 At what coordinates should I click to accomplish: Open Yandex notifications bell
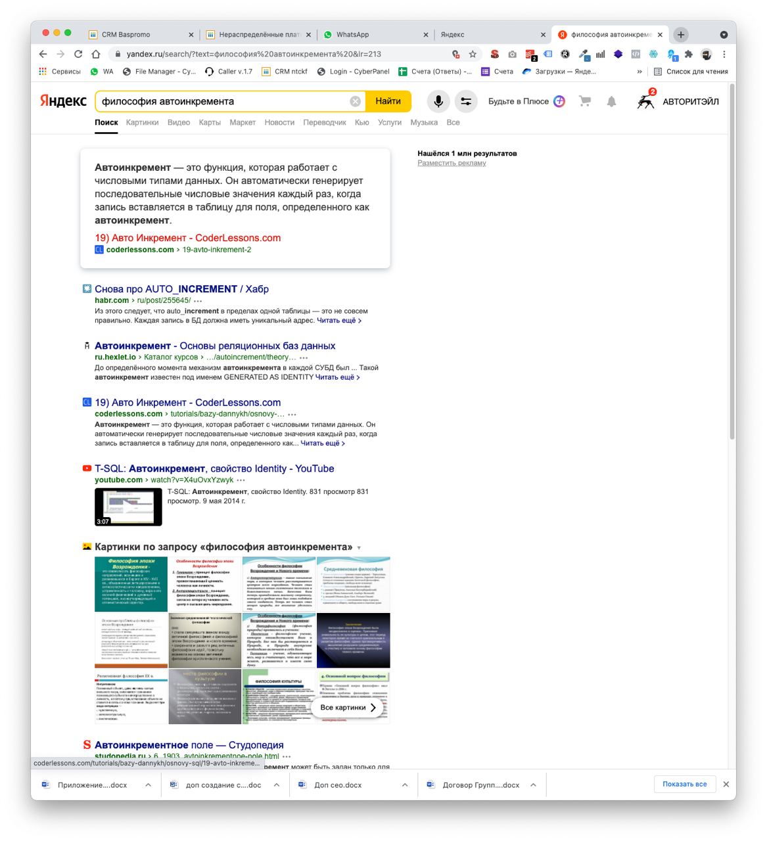point(611,101)
